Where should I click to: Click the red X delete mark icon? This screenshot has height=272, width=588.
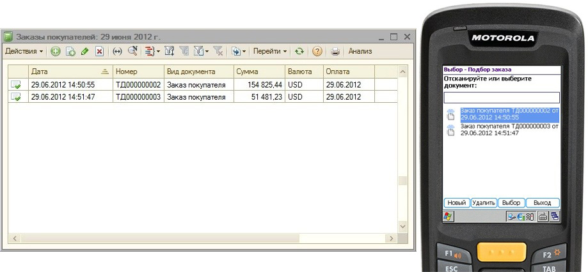click(x=99, y=51)
